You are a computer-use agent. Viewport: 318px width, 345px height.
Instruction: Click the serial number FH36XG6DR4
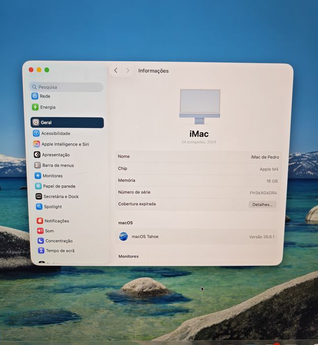[x=263, y=193]
